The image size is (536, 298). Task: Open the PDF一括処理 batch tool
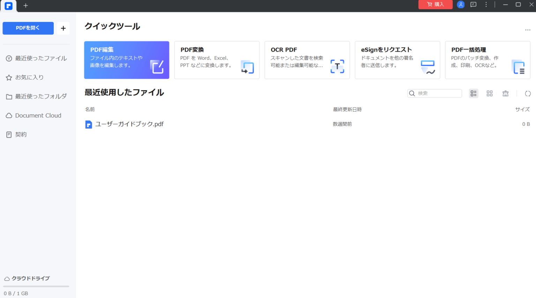487,60
